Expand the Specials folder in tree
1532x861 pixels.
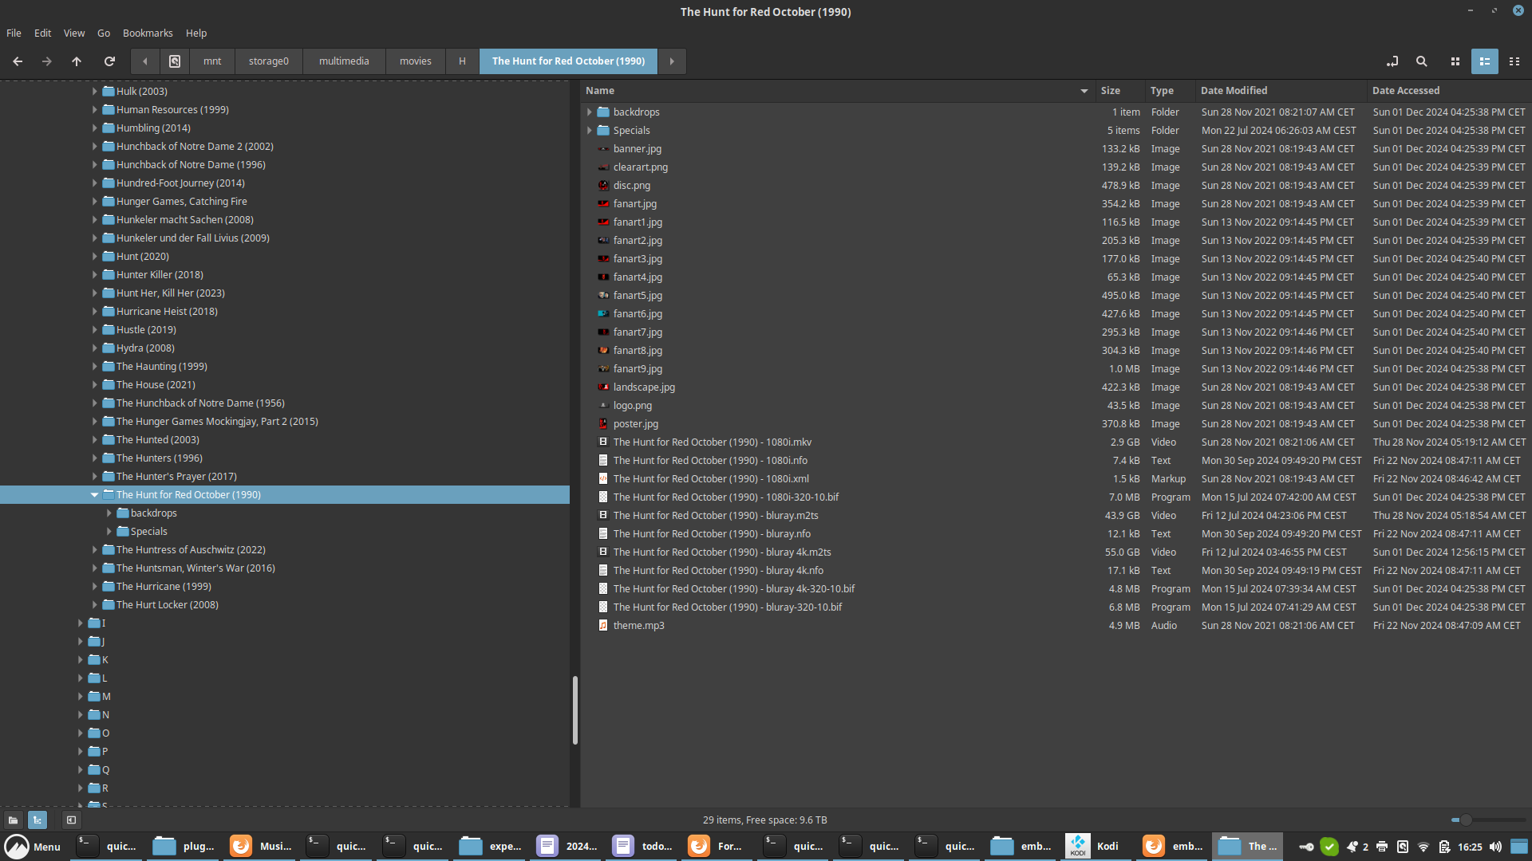coord(109,532)
